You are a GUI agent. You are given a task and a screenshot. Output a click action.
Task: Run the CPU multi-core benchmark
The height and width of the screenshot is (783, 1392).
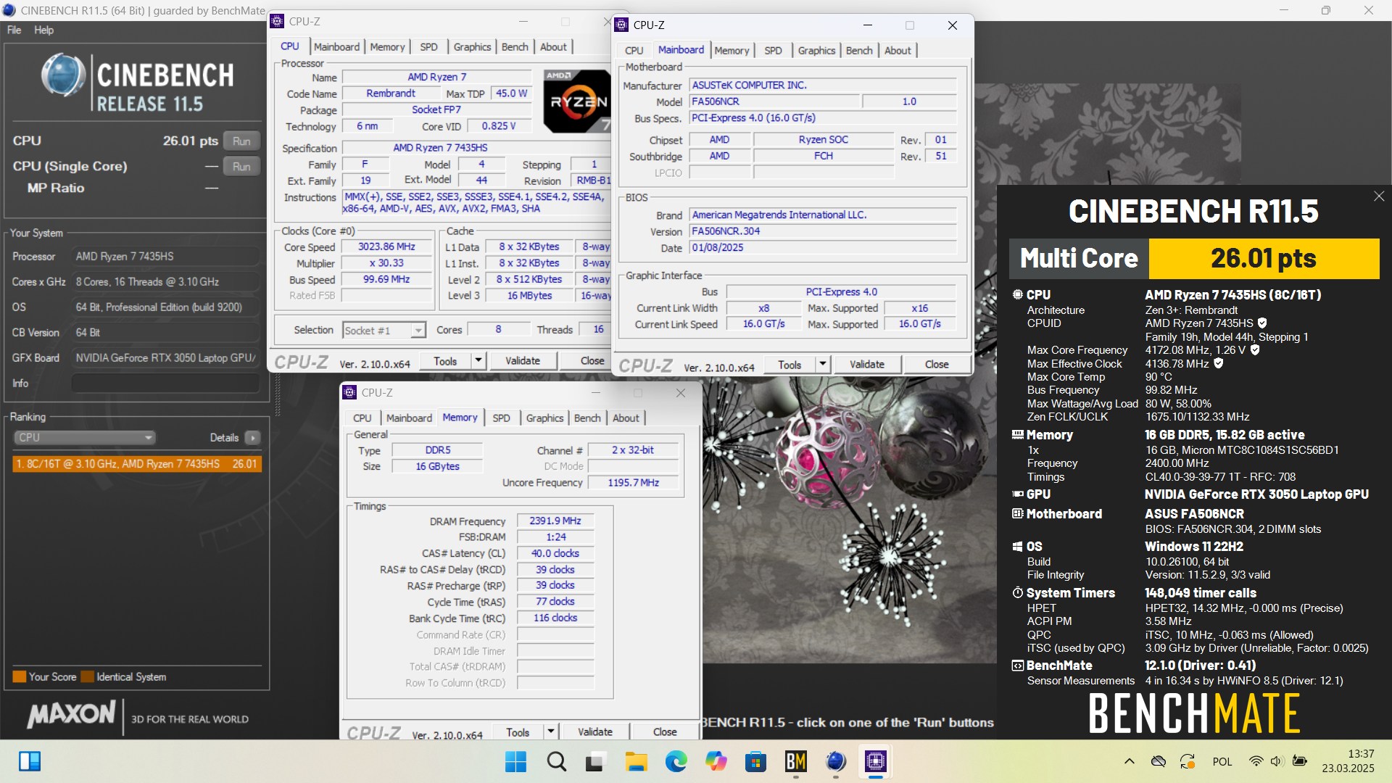tap(241, 141)
